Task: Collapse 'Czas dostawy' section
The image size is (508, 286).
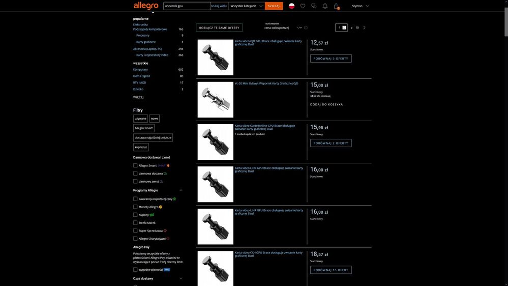Action: click(181, 278)
